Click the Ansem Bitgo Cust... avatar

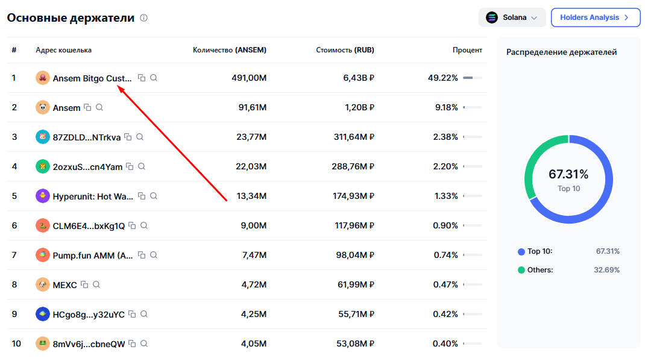click(x=43, y=78)
